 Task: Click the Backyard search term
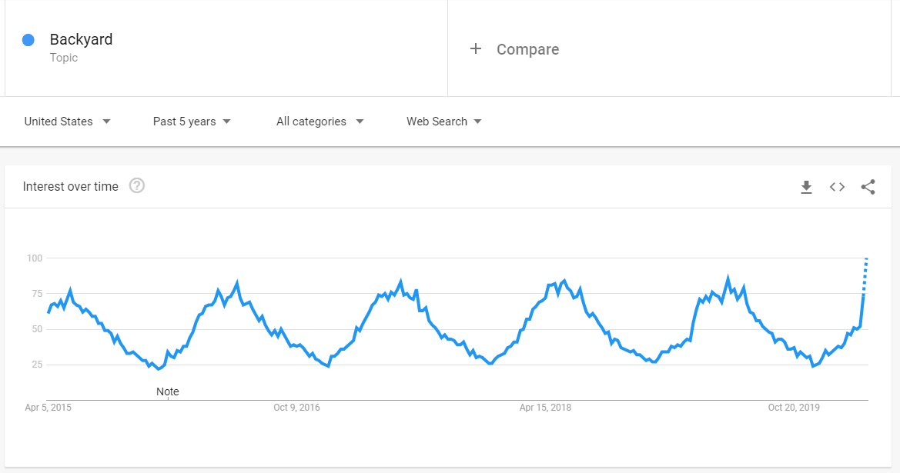tap(81, 39)
